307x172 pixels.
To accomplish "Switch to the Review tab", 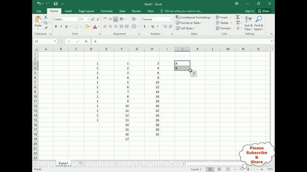I will [136, 11].
